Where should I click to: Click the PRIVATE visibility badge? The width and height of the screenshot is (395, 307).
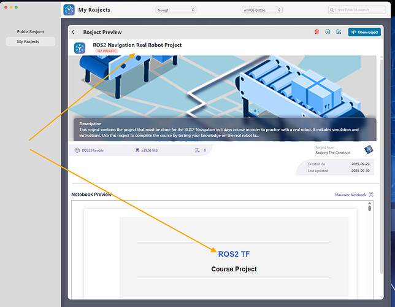[107, 51]
